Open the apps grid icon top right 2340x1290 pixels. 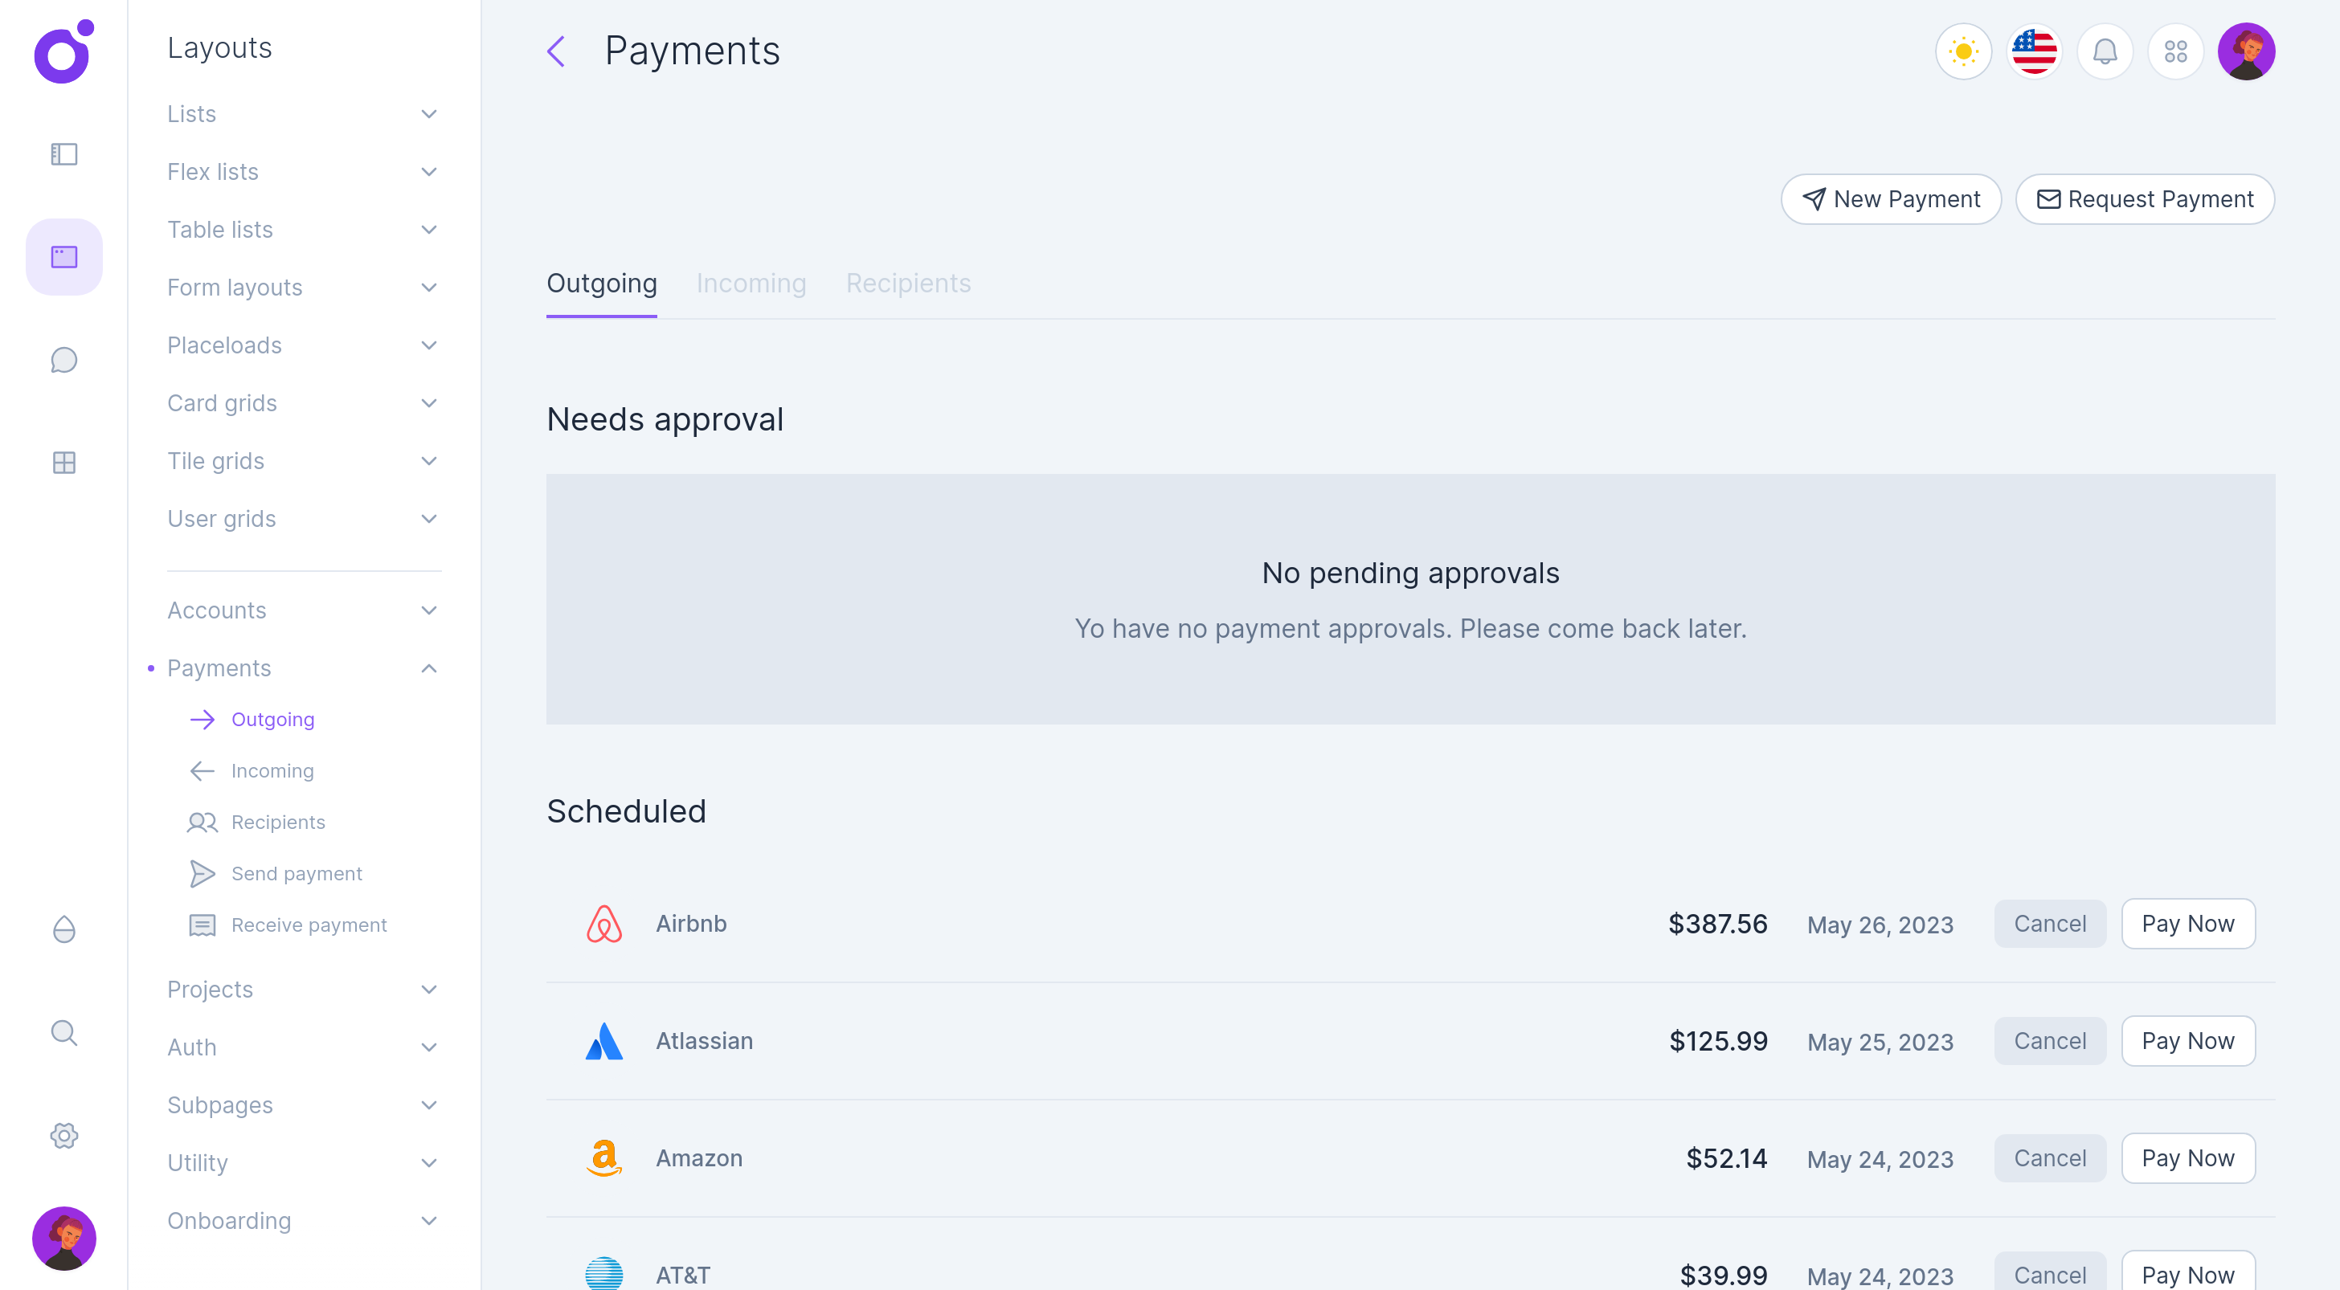2177,51
